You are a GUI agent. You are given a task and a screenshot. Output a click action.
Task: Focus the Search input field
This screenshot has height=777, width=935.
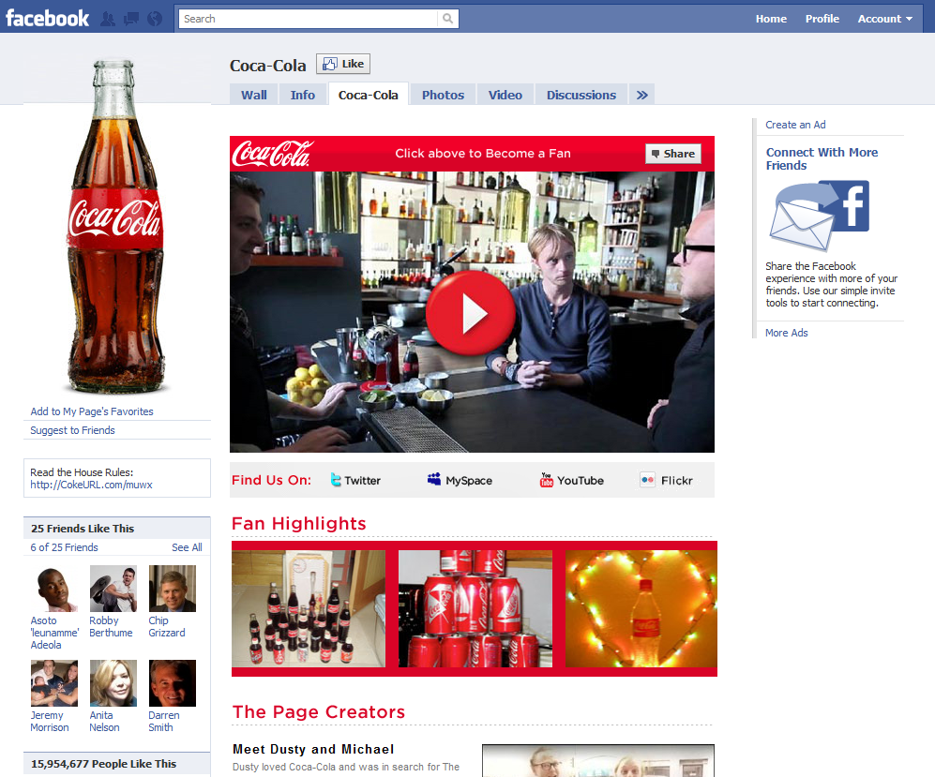coord(309,19)
